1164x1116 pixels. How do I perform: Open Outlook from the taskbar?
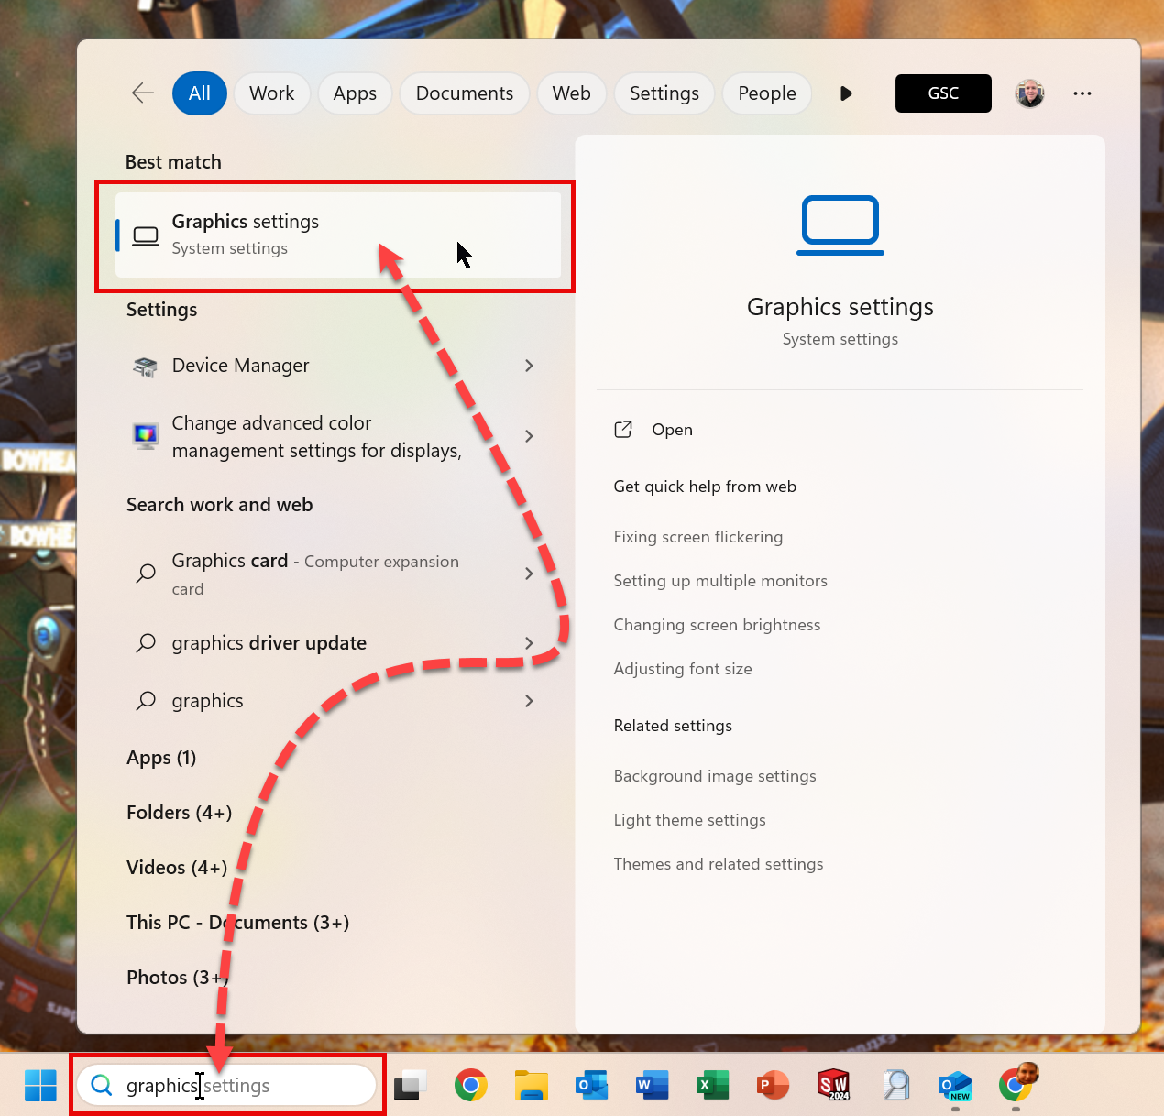tap(591, 1085)
